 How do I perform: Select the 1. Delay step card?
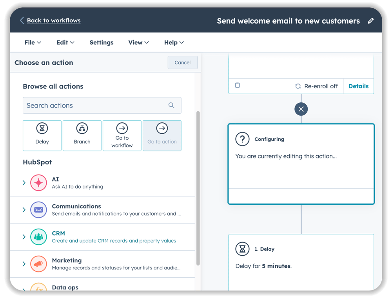tap(301, 262)
